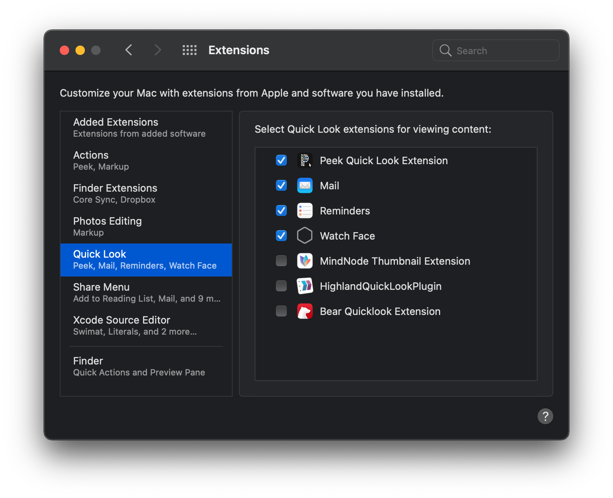Enable HighlandQuickLookPlugin checkbox

(x=281, y=286)
